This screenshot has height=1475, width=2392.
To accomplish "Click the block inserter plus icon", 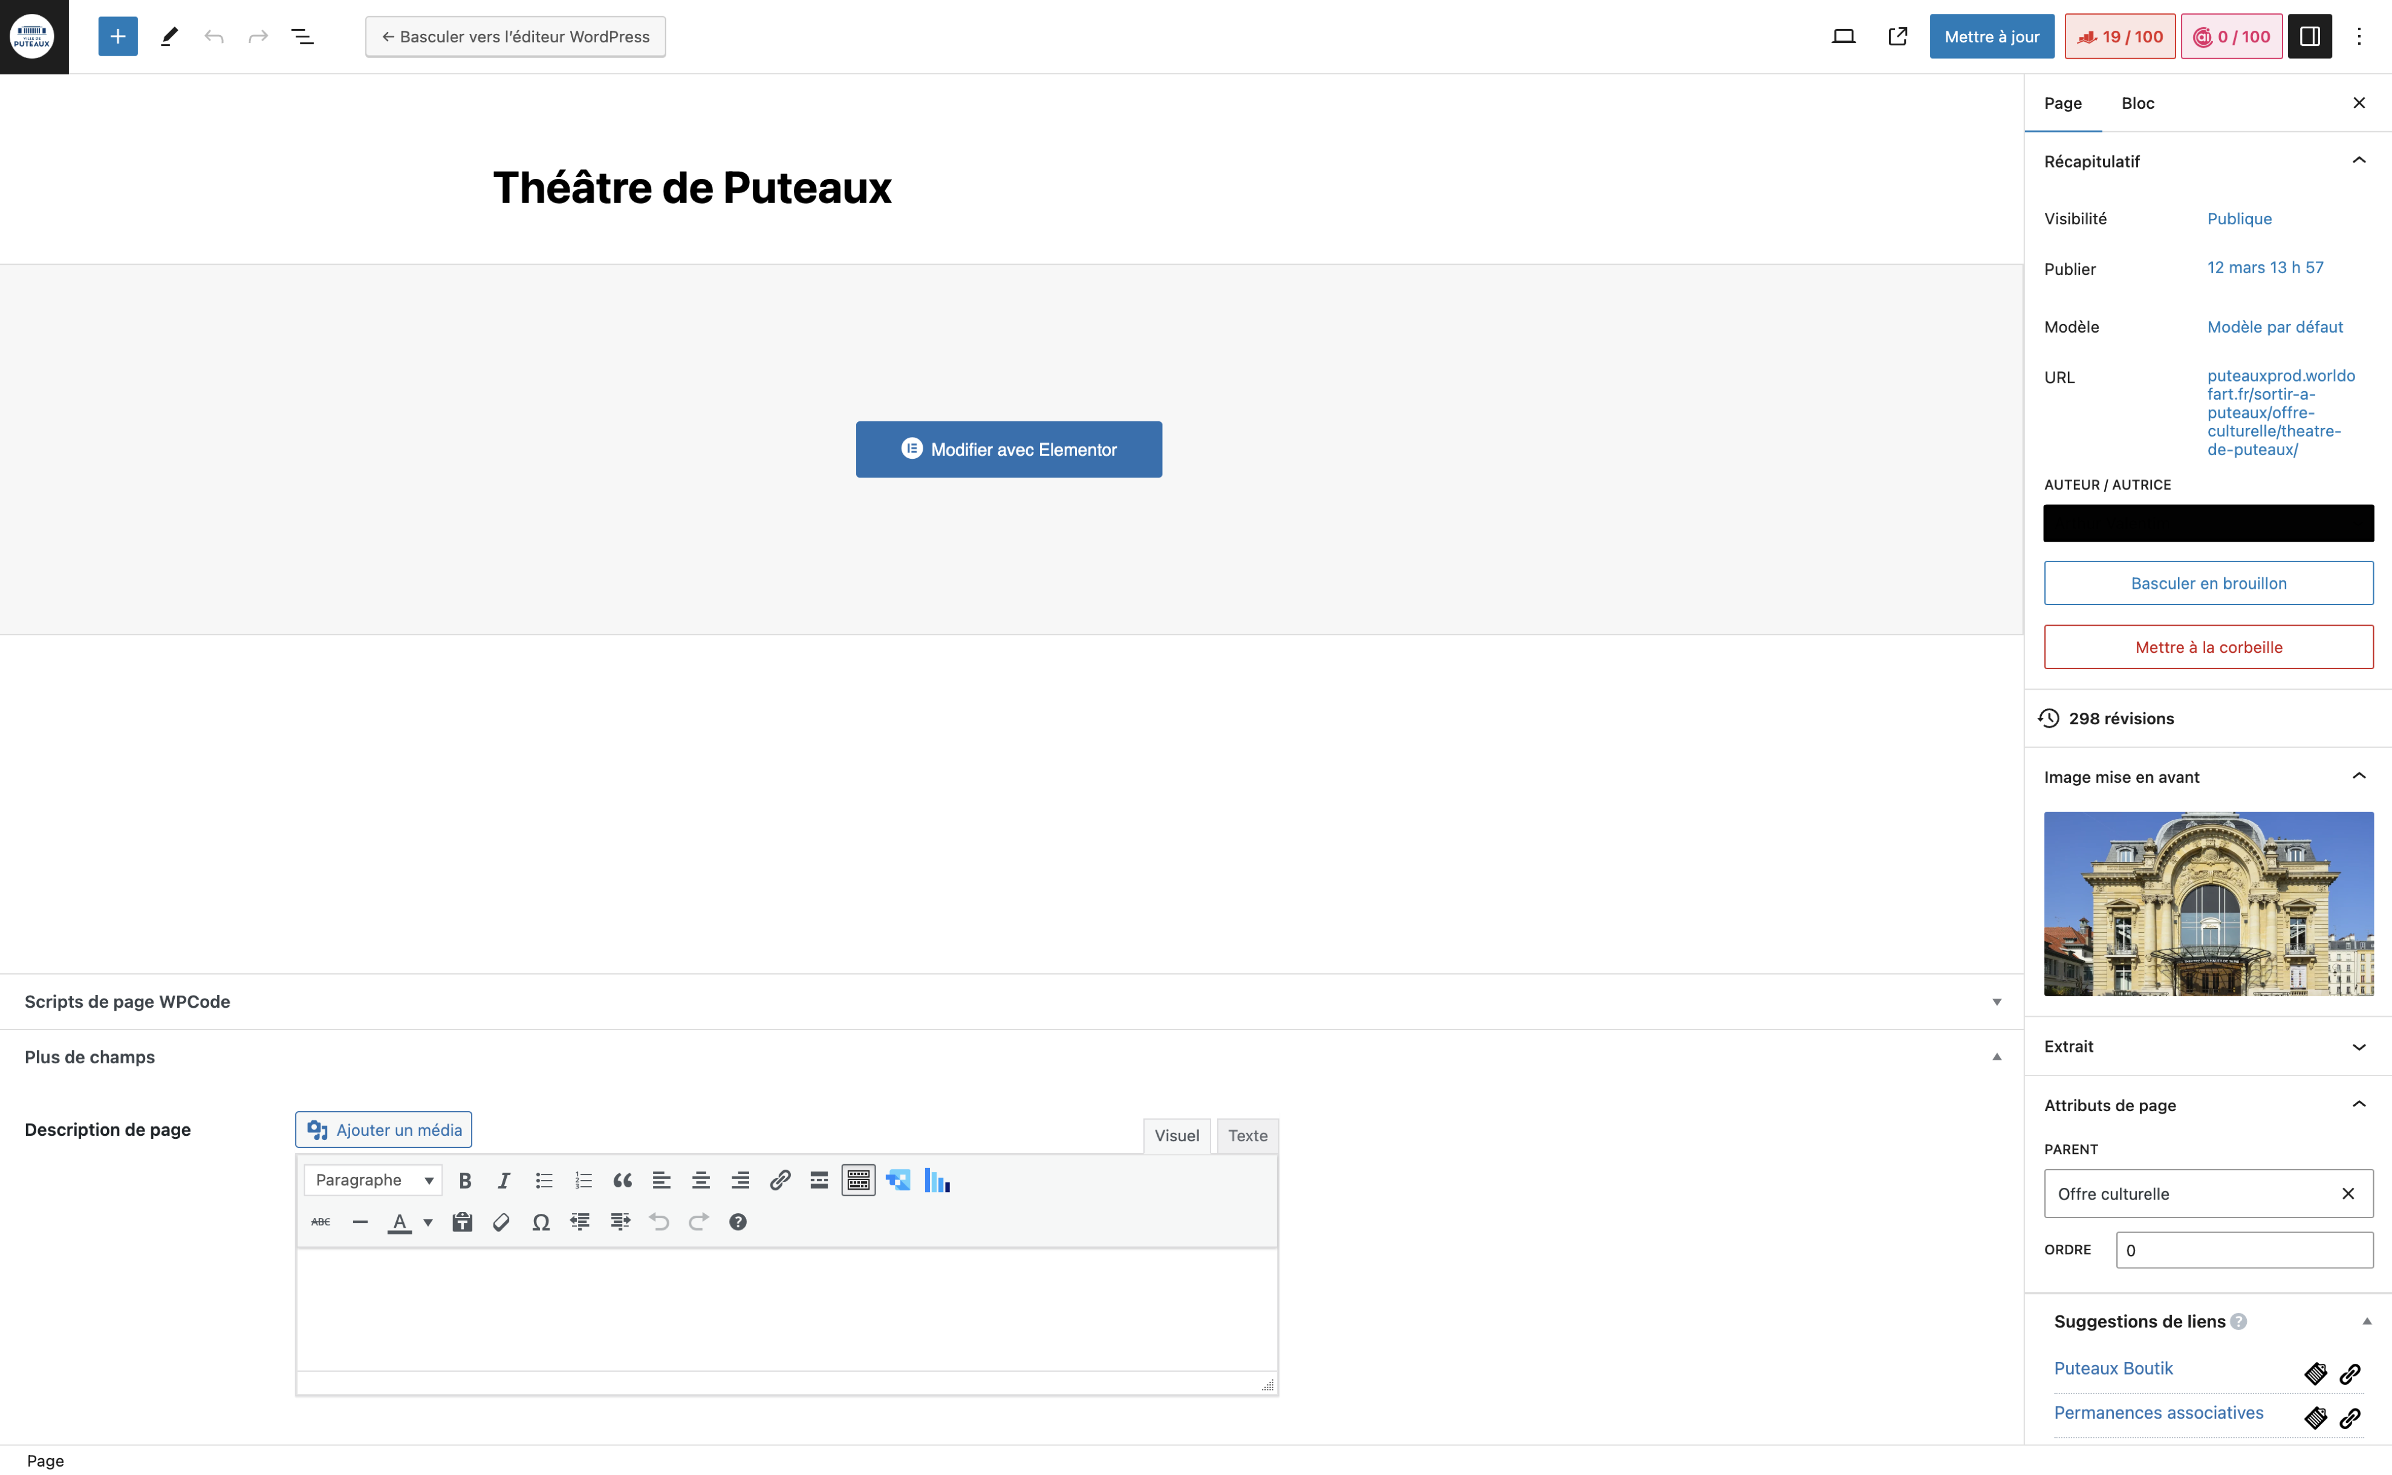I will (x=117, y=37).
